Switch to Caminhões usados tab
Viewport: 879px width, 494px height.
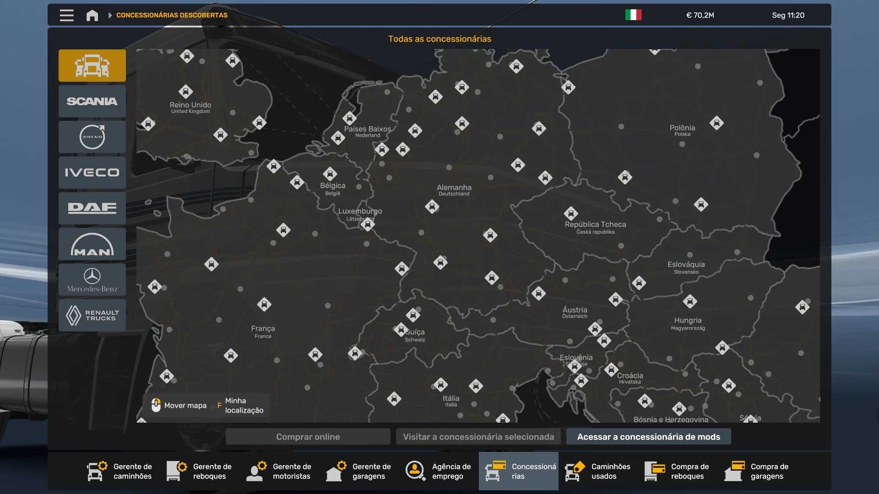coord(598,471)
